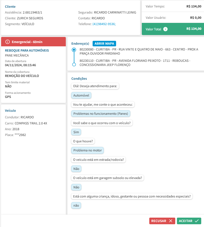Click the lowercase não answer at the bottom

click(x=76, y=205)
